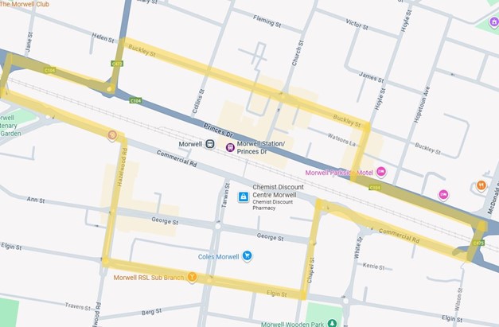This screenshot has width=499, height=327.
Task: Select the Chapel St road label
Action: coord(310,270)
